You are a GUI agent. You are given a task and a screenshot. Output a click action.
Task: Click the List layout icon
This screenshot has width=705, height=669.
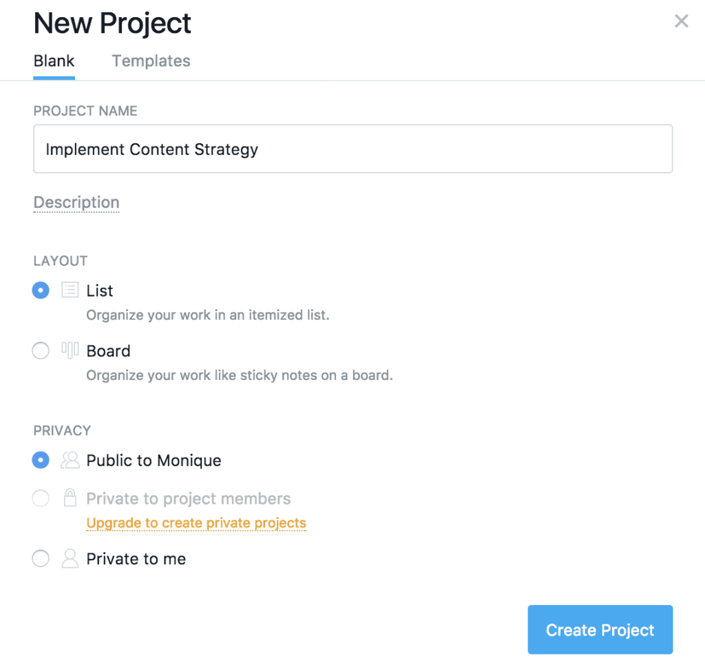click(70, 290)
